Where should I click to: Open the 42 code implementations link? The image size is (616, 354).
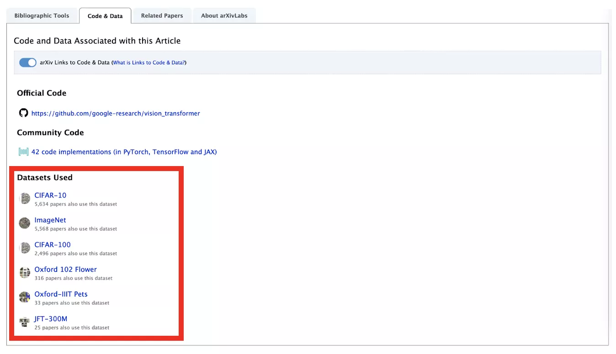(x=124, y=151)
